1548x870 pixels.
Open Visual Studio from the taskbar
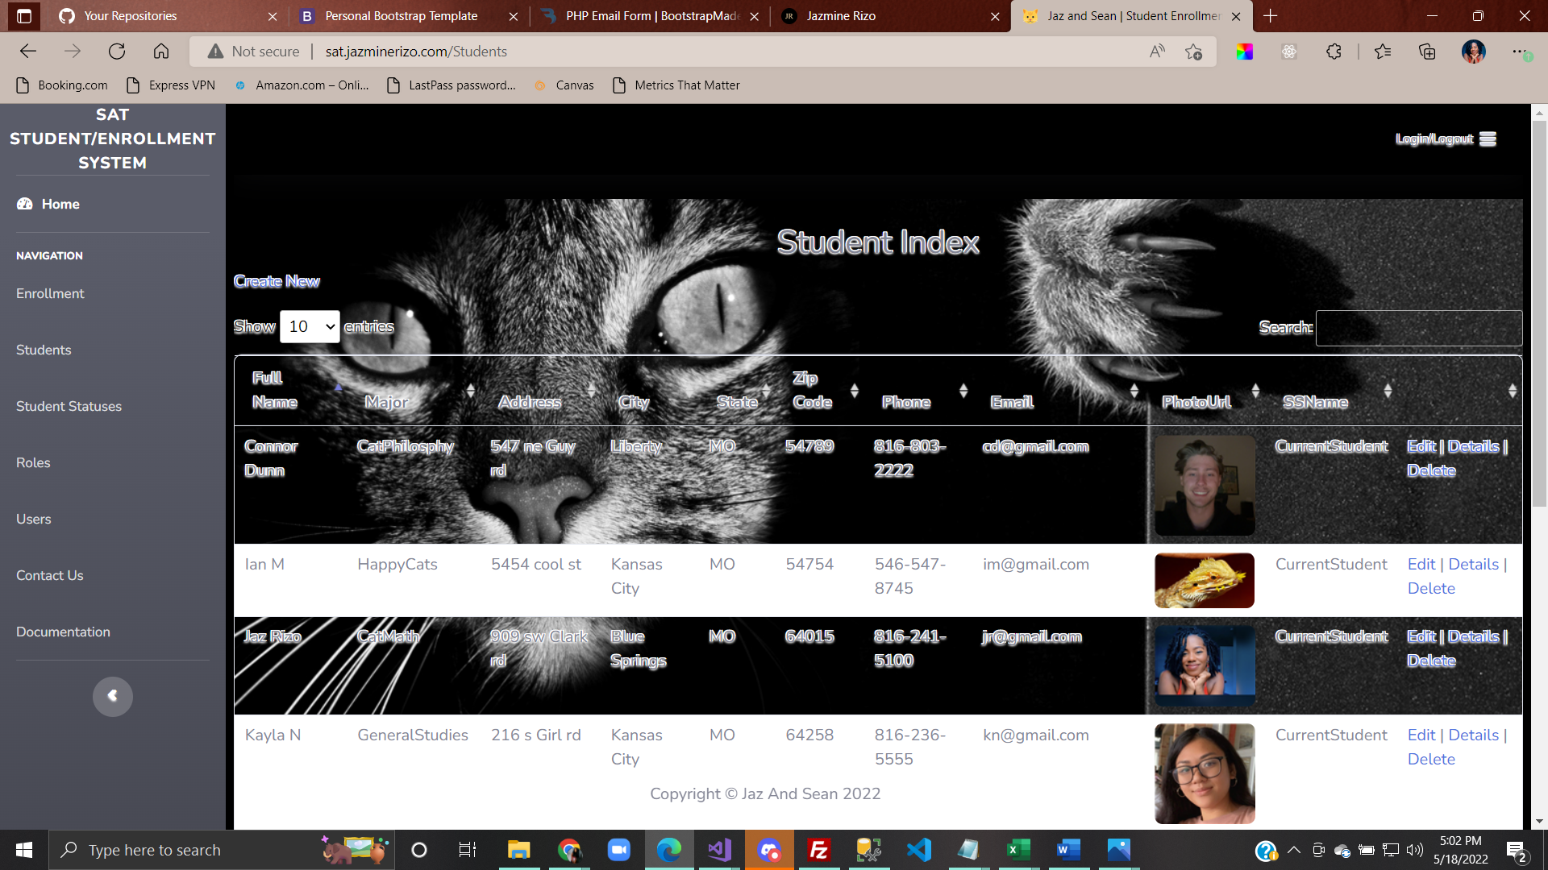719,850
